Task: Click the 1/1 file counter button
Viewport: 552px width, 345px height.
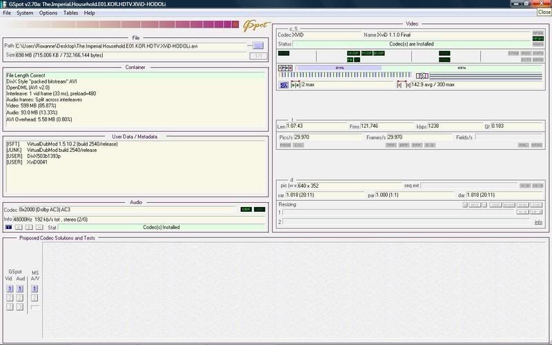Action: coord(258,56)
